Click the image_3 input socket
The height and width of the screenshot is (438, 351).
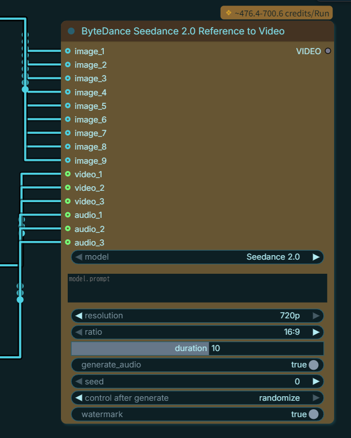(68, 78)
